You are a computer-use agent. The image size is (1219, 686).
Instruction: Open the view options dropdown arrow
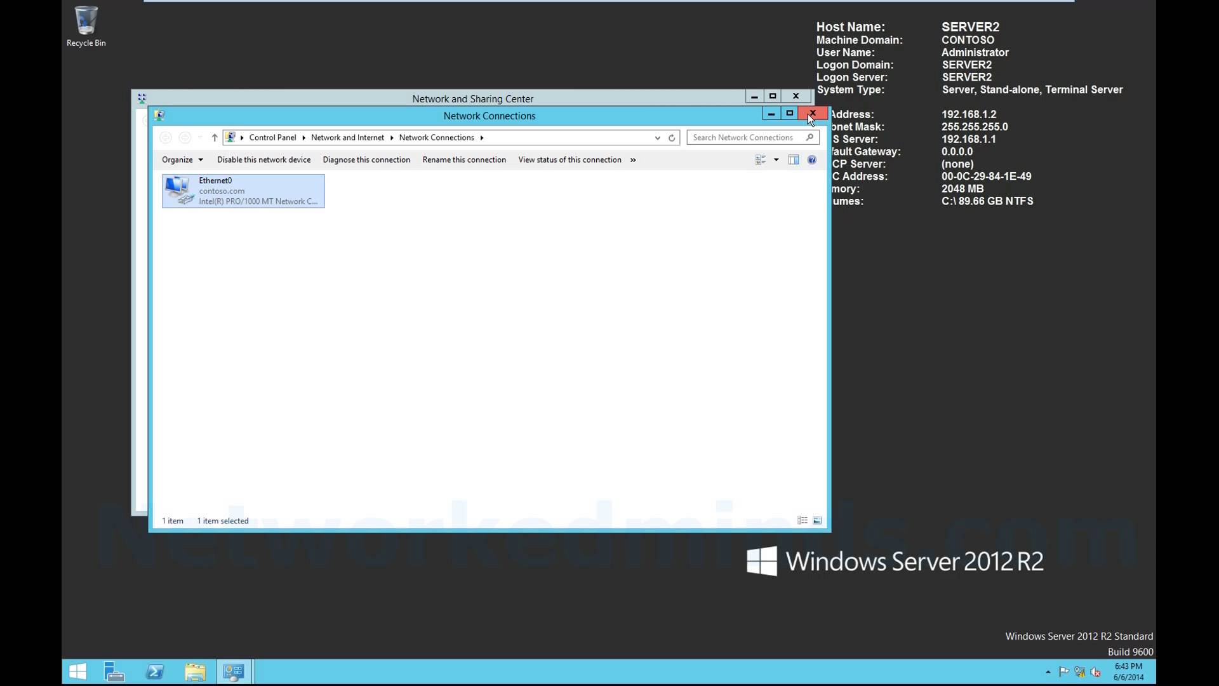776,159
